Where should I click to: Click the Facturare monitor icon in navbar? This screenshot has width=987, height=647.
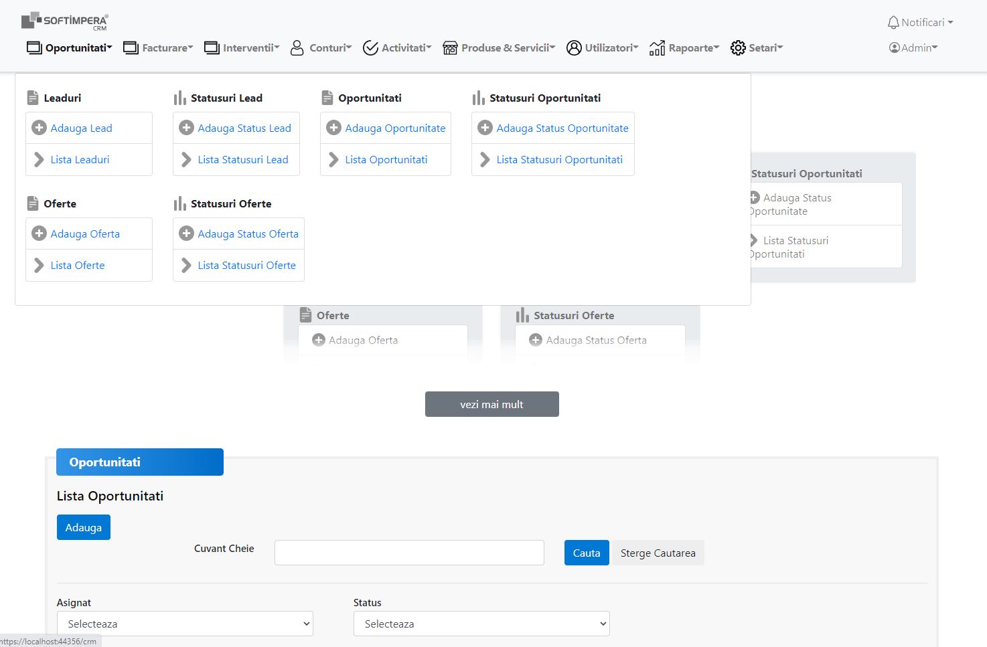131,48
